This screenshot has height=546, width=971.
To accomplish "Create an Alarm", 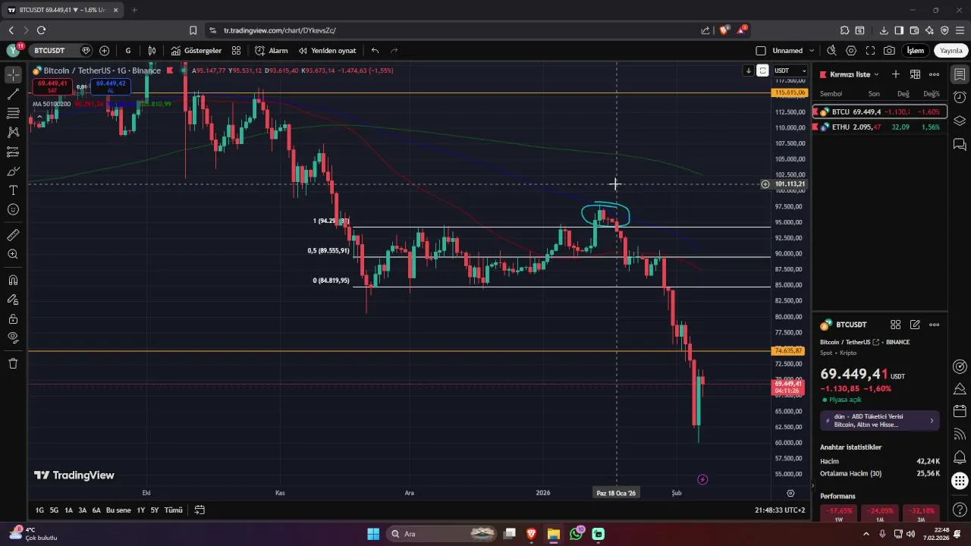I will tap(272, 51).
